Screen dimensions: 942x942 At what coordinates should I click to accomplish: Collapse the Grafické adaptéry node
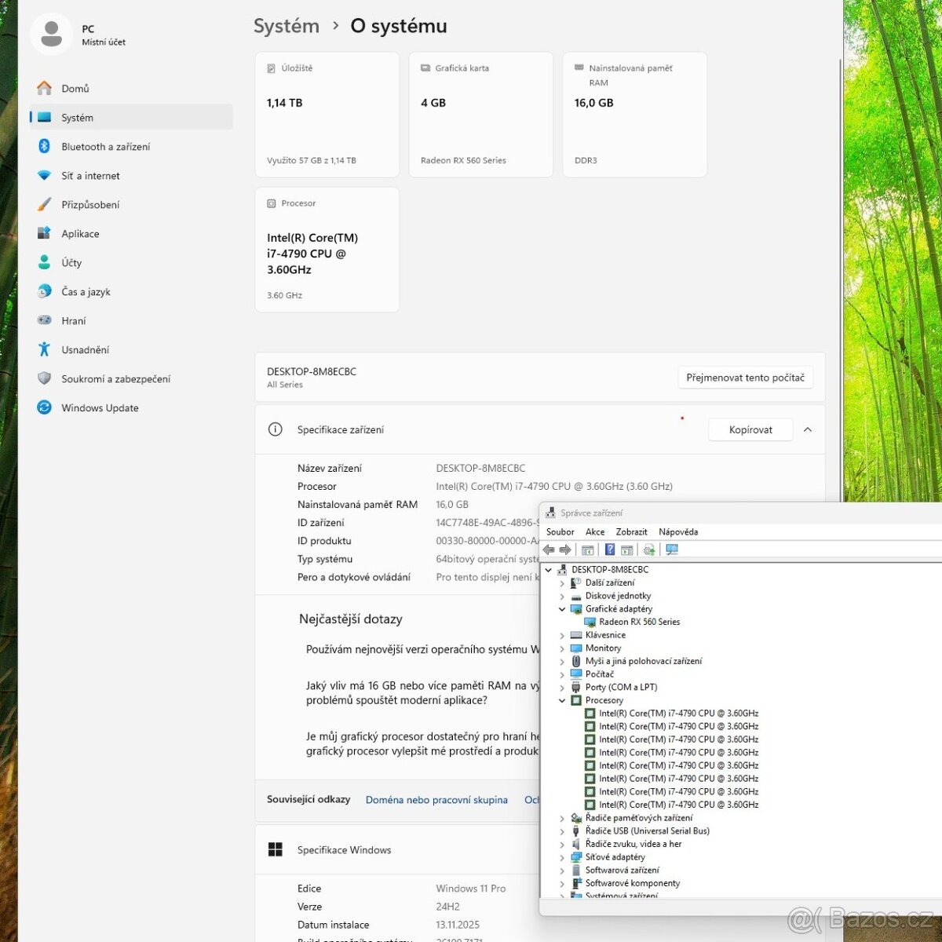pyautogui.click(x=562, y=609)
